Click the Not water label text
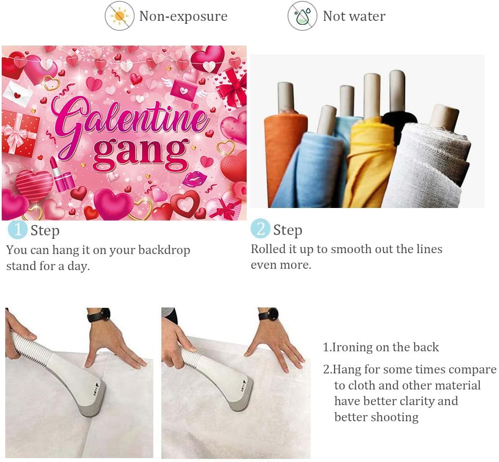 point(354,16)
